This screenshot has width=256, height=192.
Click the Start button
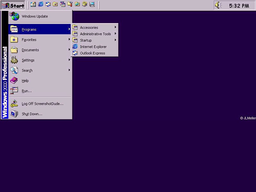click(x=13, y=5)
